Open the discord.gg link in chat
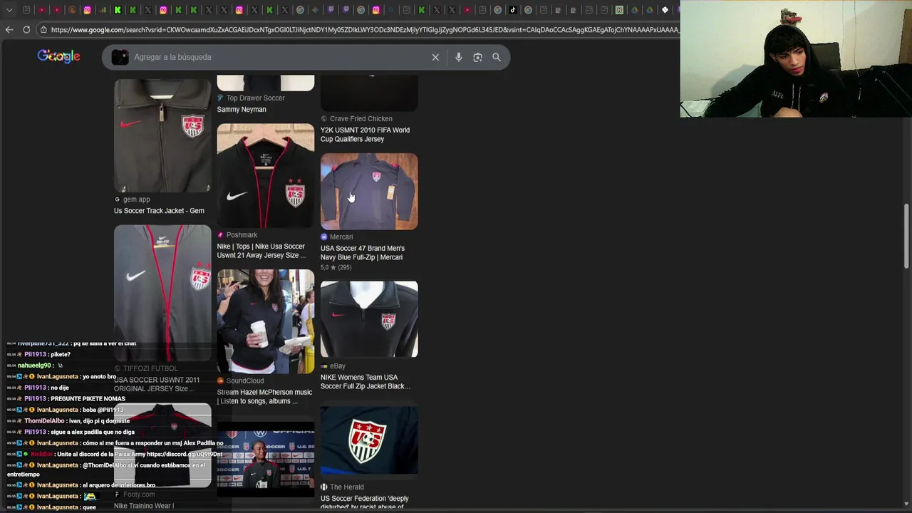The width and height of the screenshot is (912, 513). 185,454
